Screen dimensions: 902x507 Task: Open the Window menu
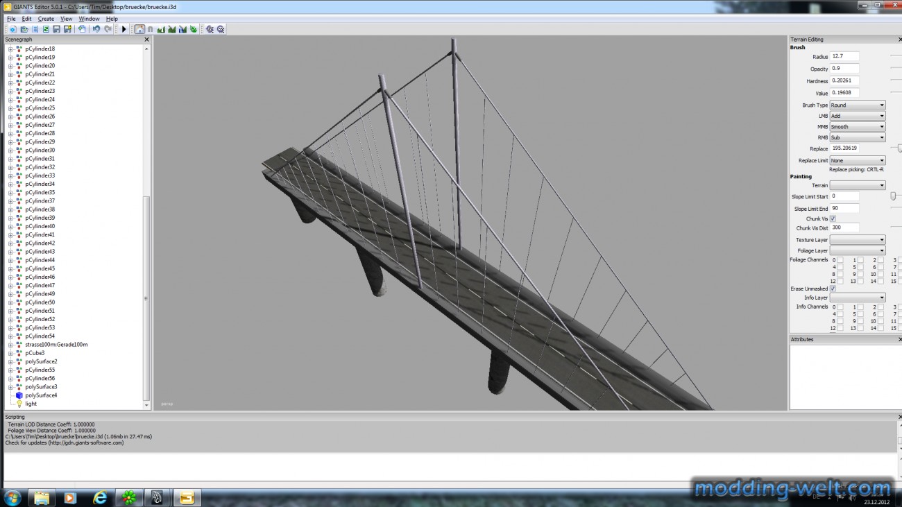(89, 19)
